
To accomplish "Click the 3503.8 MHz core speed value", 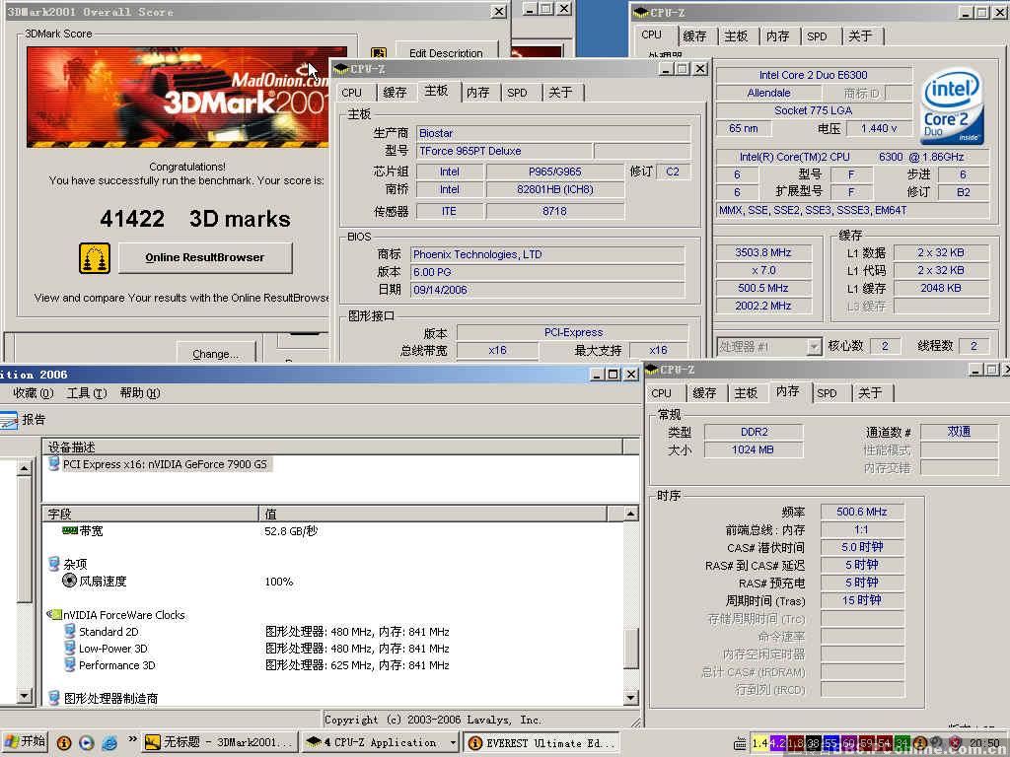I will pyautogui.click(x=762, y=252).
